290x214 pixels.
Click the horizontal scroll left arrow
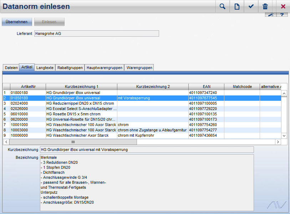6,142
